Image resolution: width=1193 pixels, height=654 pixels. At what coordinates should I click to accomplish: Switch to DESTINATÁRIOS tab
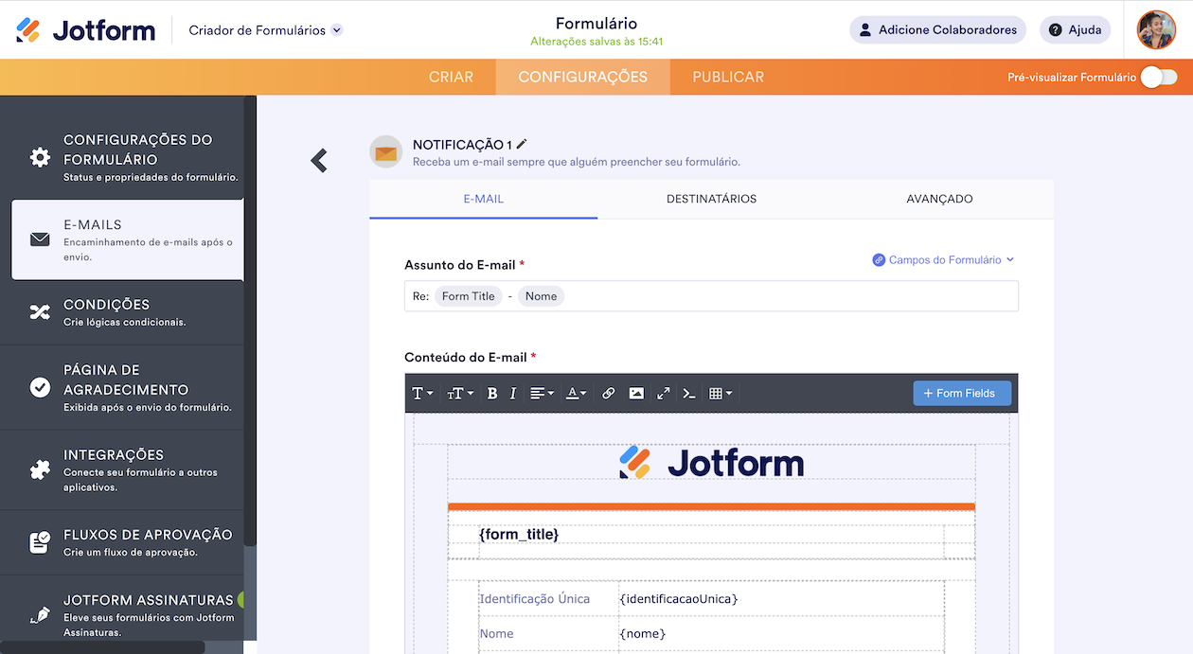(711, 199)
